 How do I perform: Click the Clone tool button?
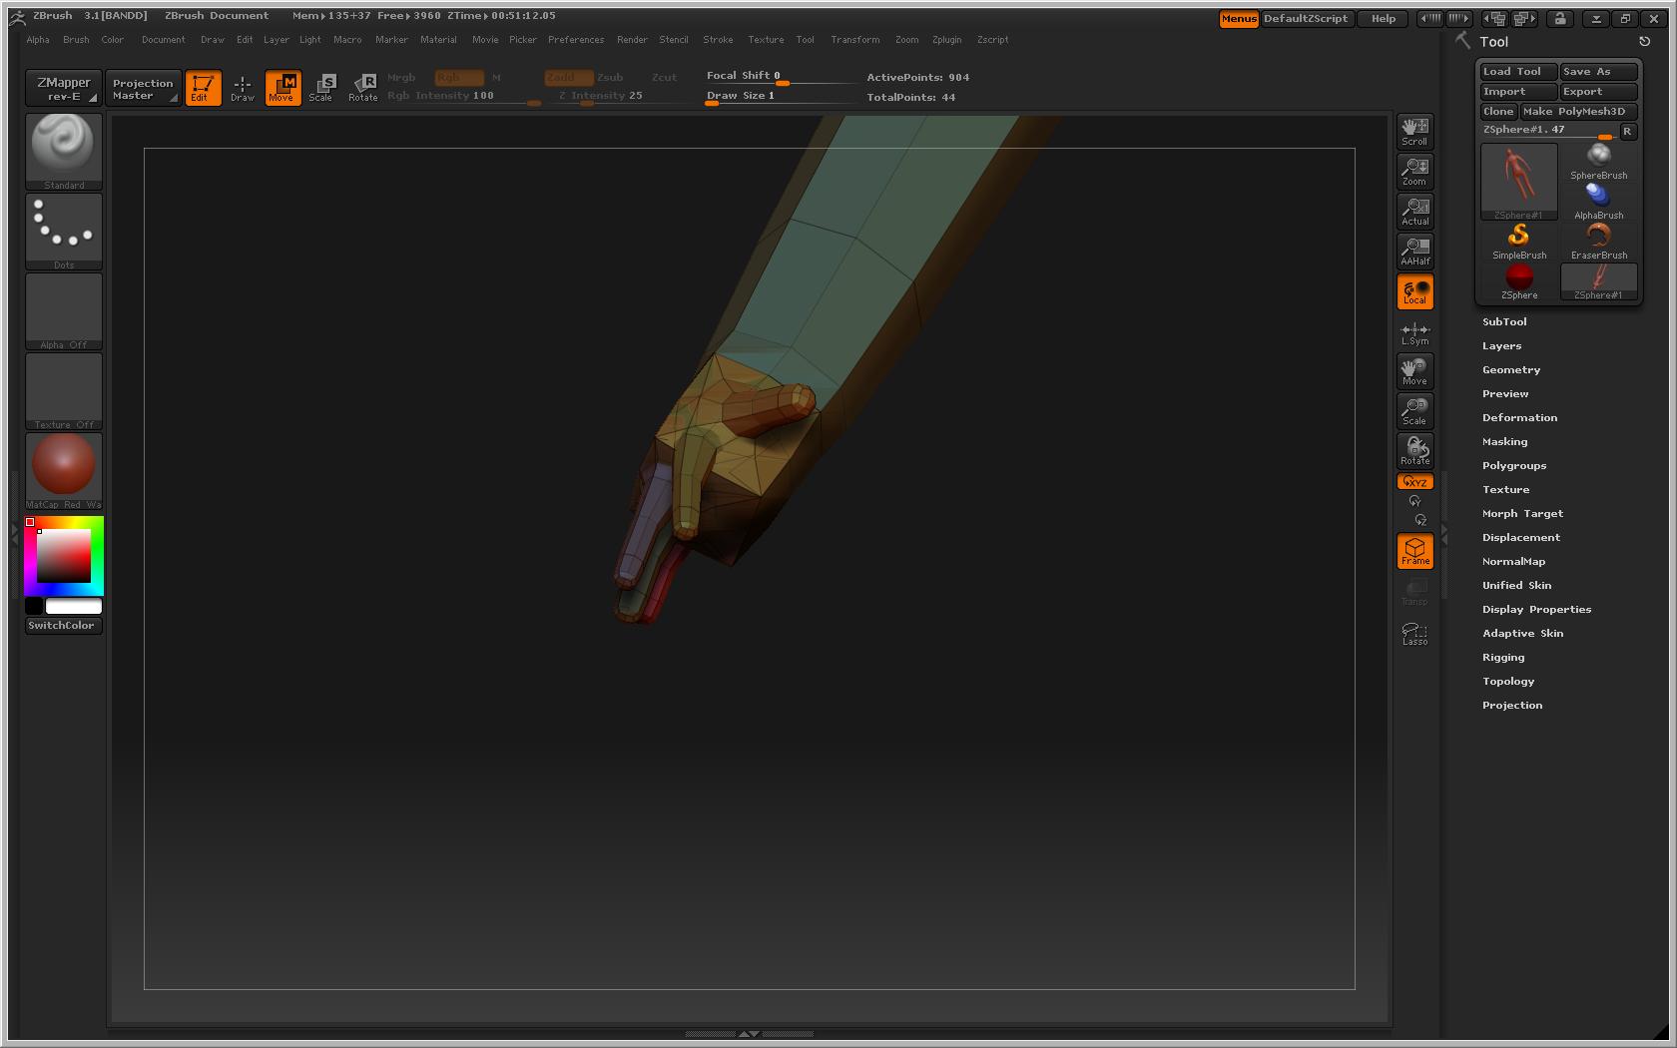click(x=1498, y=112)
